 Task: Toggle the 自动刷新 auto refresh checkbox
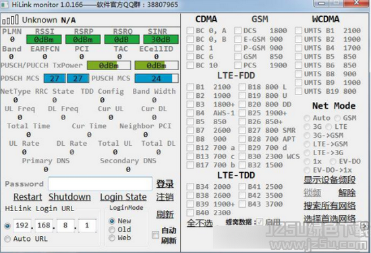155,235
